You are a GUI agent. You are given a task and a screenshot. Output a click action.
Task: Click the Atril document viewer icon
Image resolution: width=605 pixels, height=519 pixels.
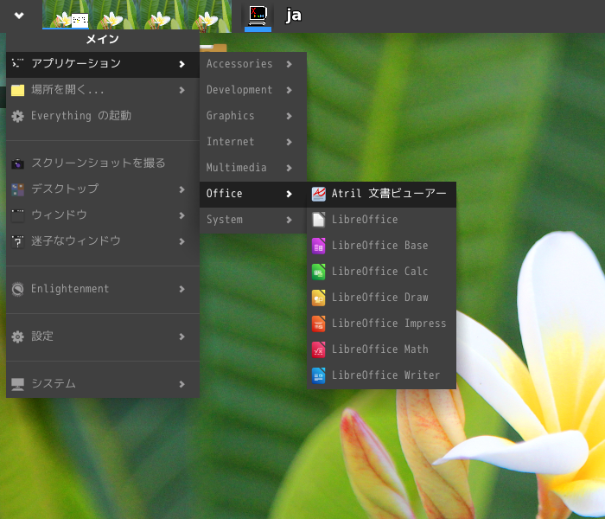click(x=318, y=194)
